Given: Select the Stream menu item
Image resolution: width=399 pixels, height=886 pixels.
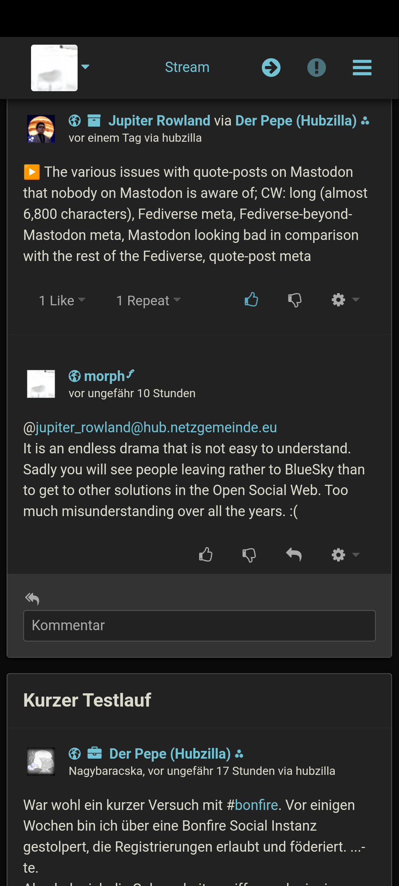Looking at the screenshot, I should click(187, 68).
